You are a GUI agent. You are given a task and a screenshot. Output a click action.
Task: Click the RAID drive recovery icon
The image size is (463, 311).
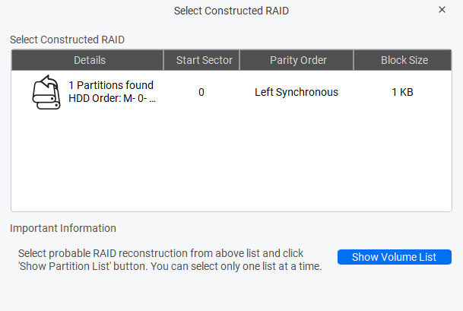pyautogui.click(x=46, y=92)
